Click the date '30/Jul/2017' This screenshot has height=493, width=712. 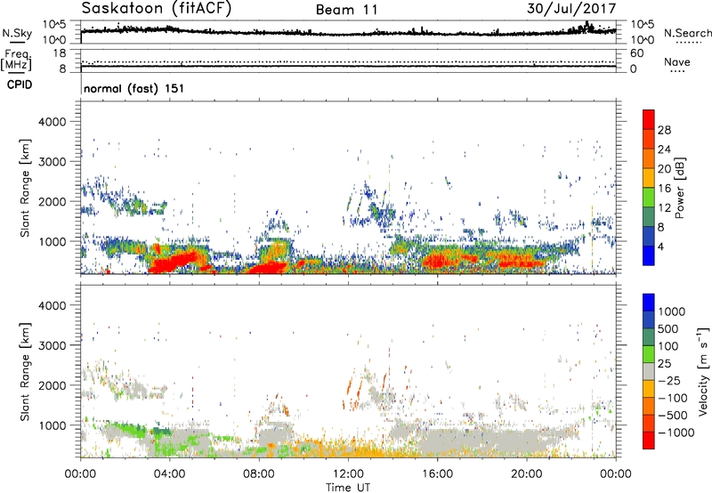[x=571, y=9]
